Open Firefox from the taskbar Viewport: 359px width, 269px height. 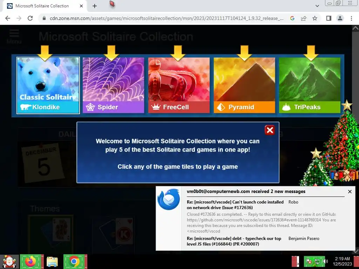coord(31,261)
